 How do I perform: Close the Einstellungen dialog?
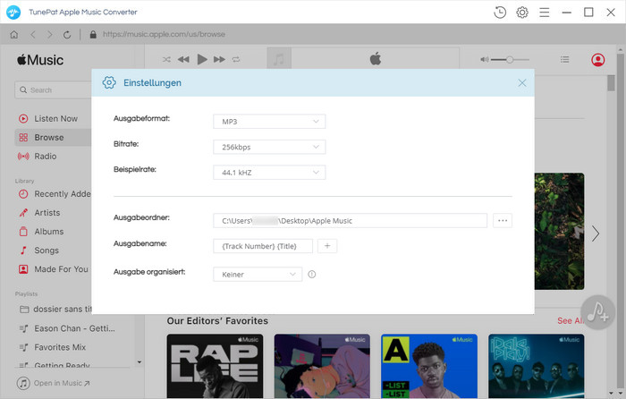[521, 82]
